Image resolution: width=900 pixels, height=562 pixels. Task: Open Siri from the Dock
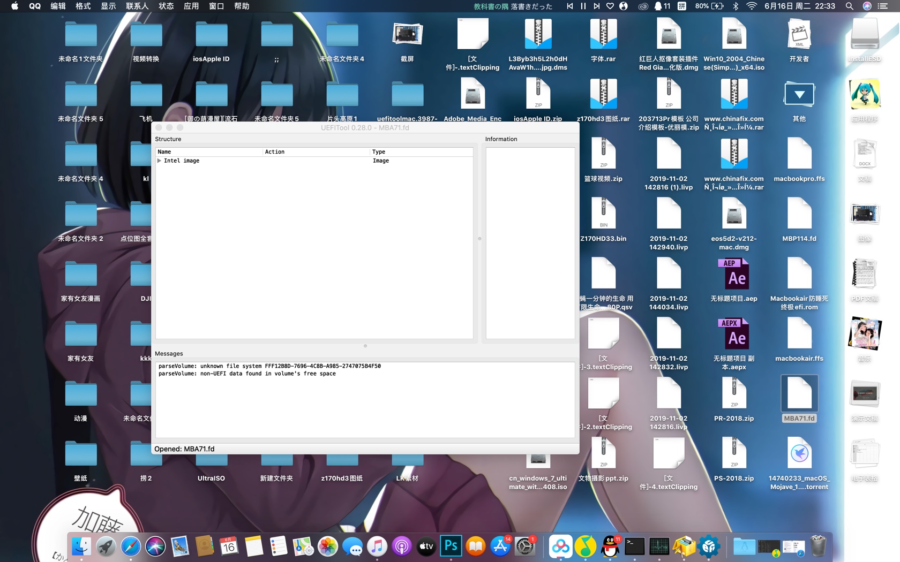(x=155, y=546)
